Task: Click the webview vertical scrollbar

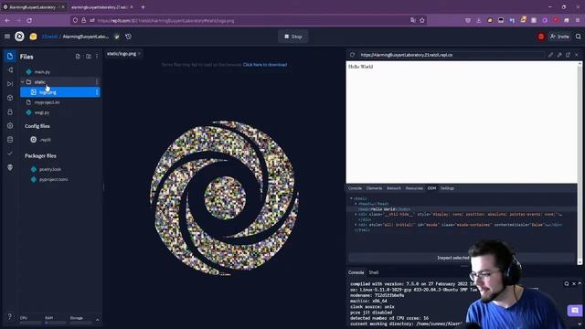Action: (x=580, y=164)
